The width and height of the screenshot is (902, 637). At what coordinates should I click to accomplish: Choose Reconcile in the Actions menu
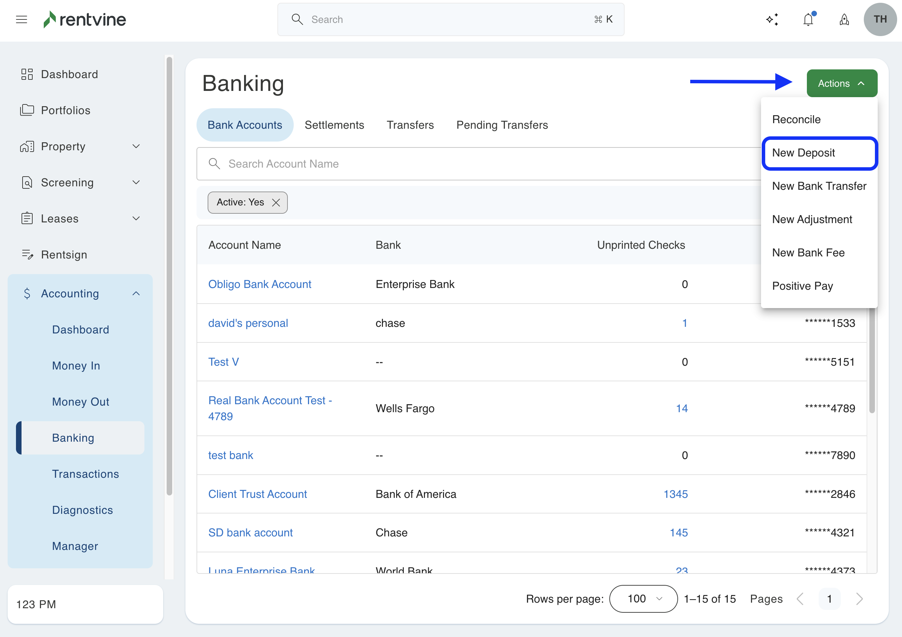point(796,119)
